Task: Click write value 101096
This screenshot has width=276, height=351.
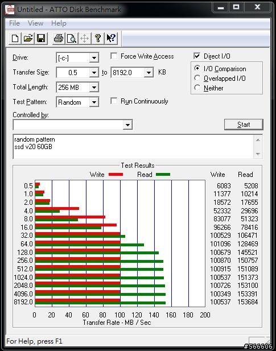Action: (x=220, y=244)
